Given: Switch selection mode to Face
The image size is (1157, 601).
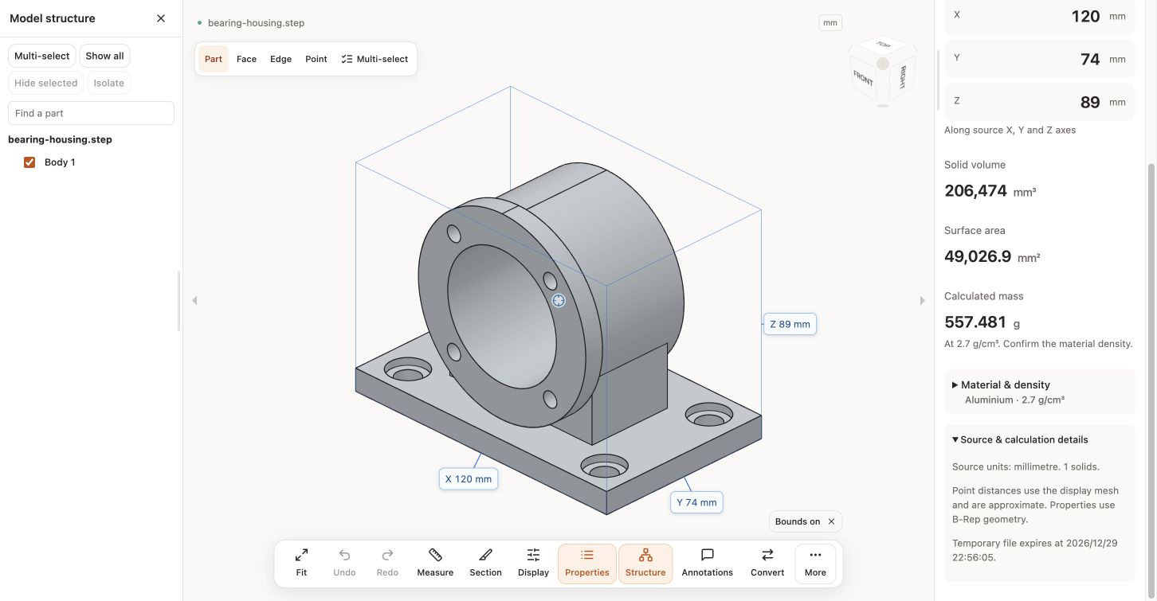Looking at the screenshot, I should [246, 59].
